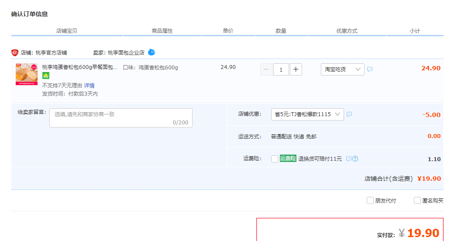Tick the 朋友代付 checkbox
Image resolution: width=451 pixels, height=241 pixels.
coord(370,200)
